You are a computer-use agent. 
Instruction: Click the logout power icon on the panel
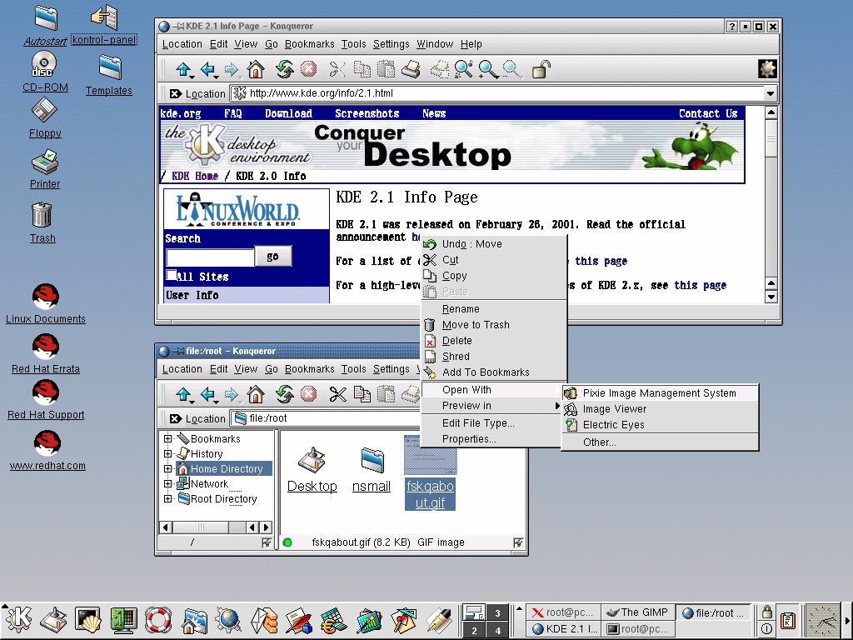tap(766, 628)
